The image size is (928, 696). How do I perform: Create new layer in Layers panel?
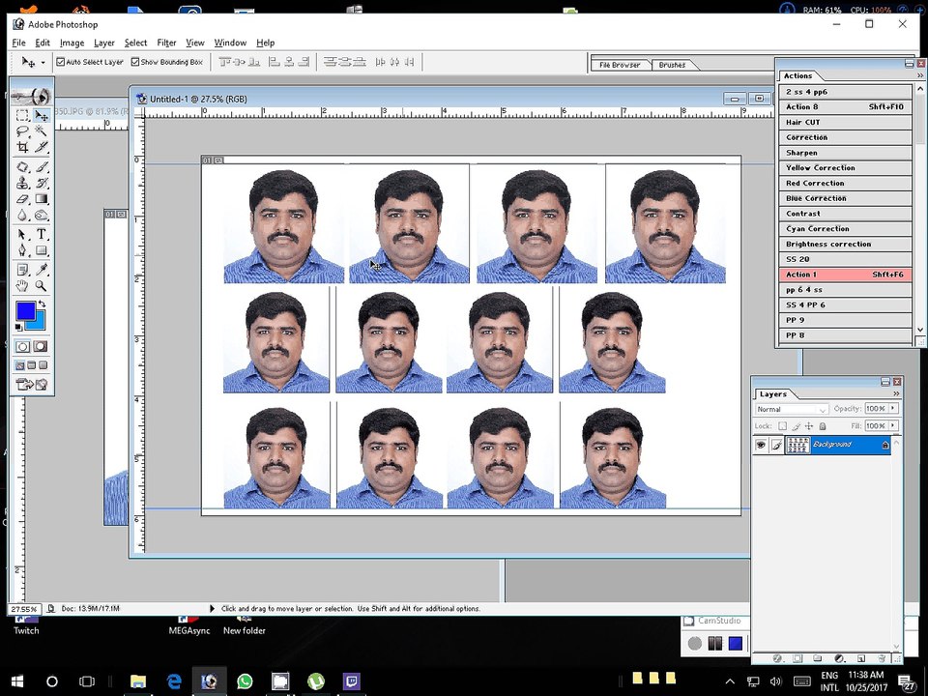860,658
